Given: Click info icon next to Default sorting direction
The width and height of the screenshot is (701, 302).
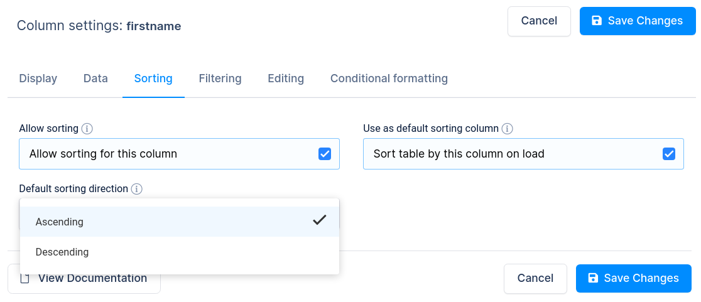Looking at the screenshot, I should coord(137,189).
